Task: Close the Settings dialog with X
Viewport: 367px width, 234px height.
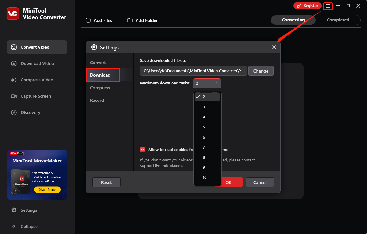Action: point(274,47)
